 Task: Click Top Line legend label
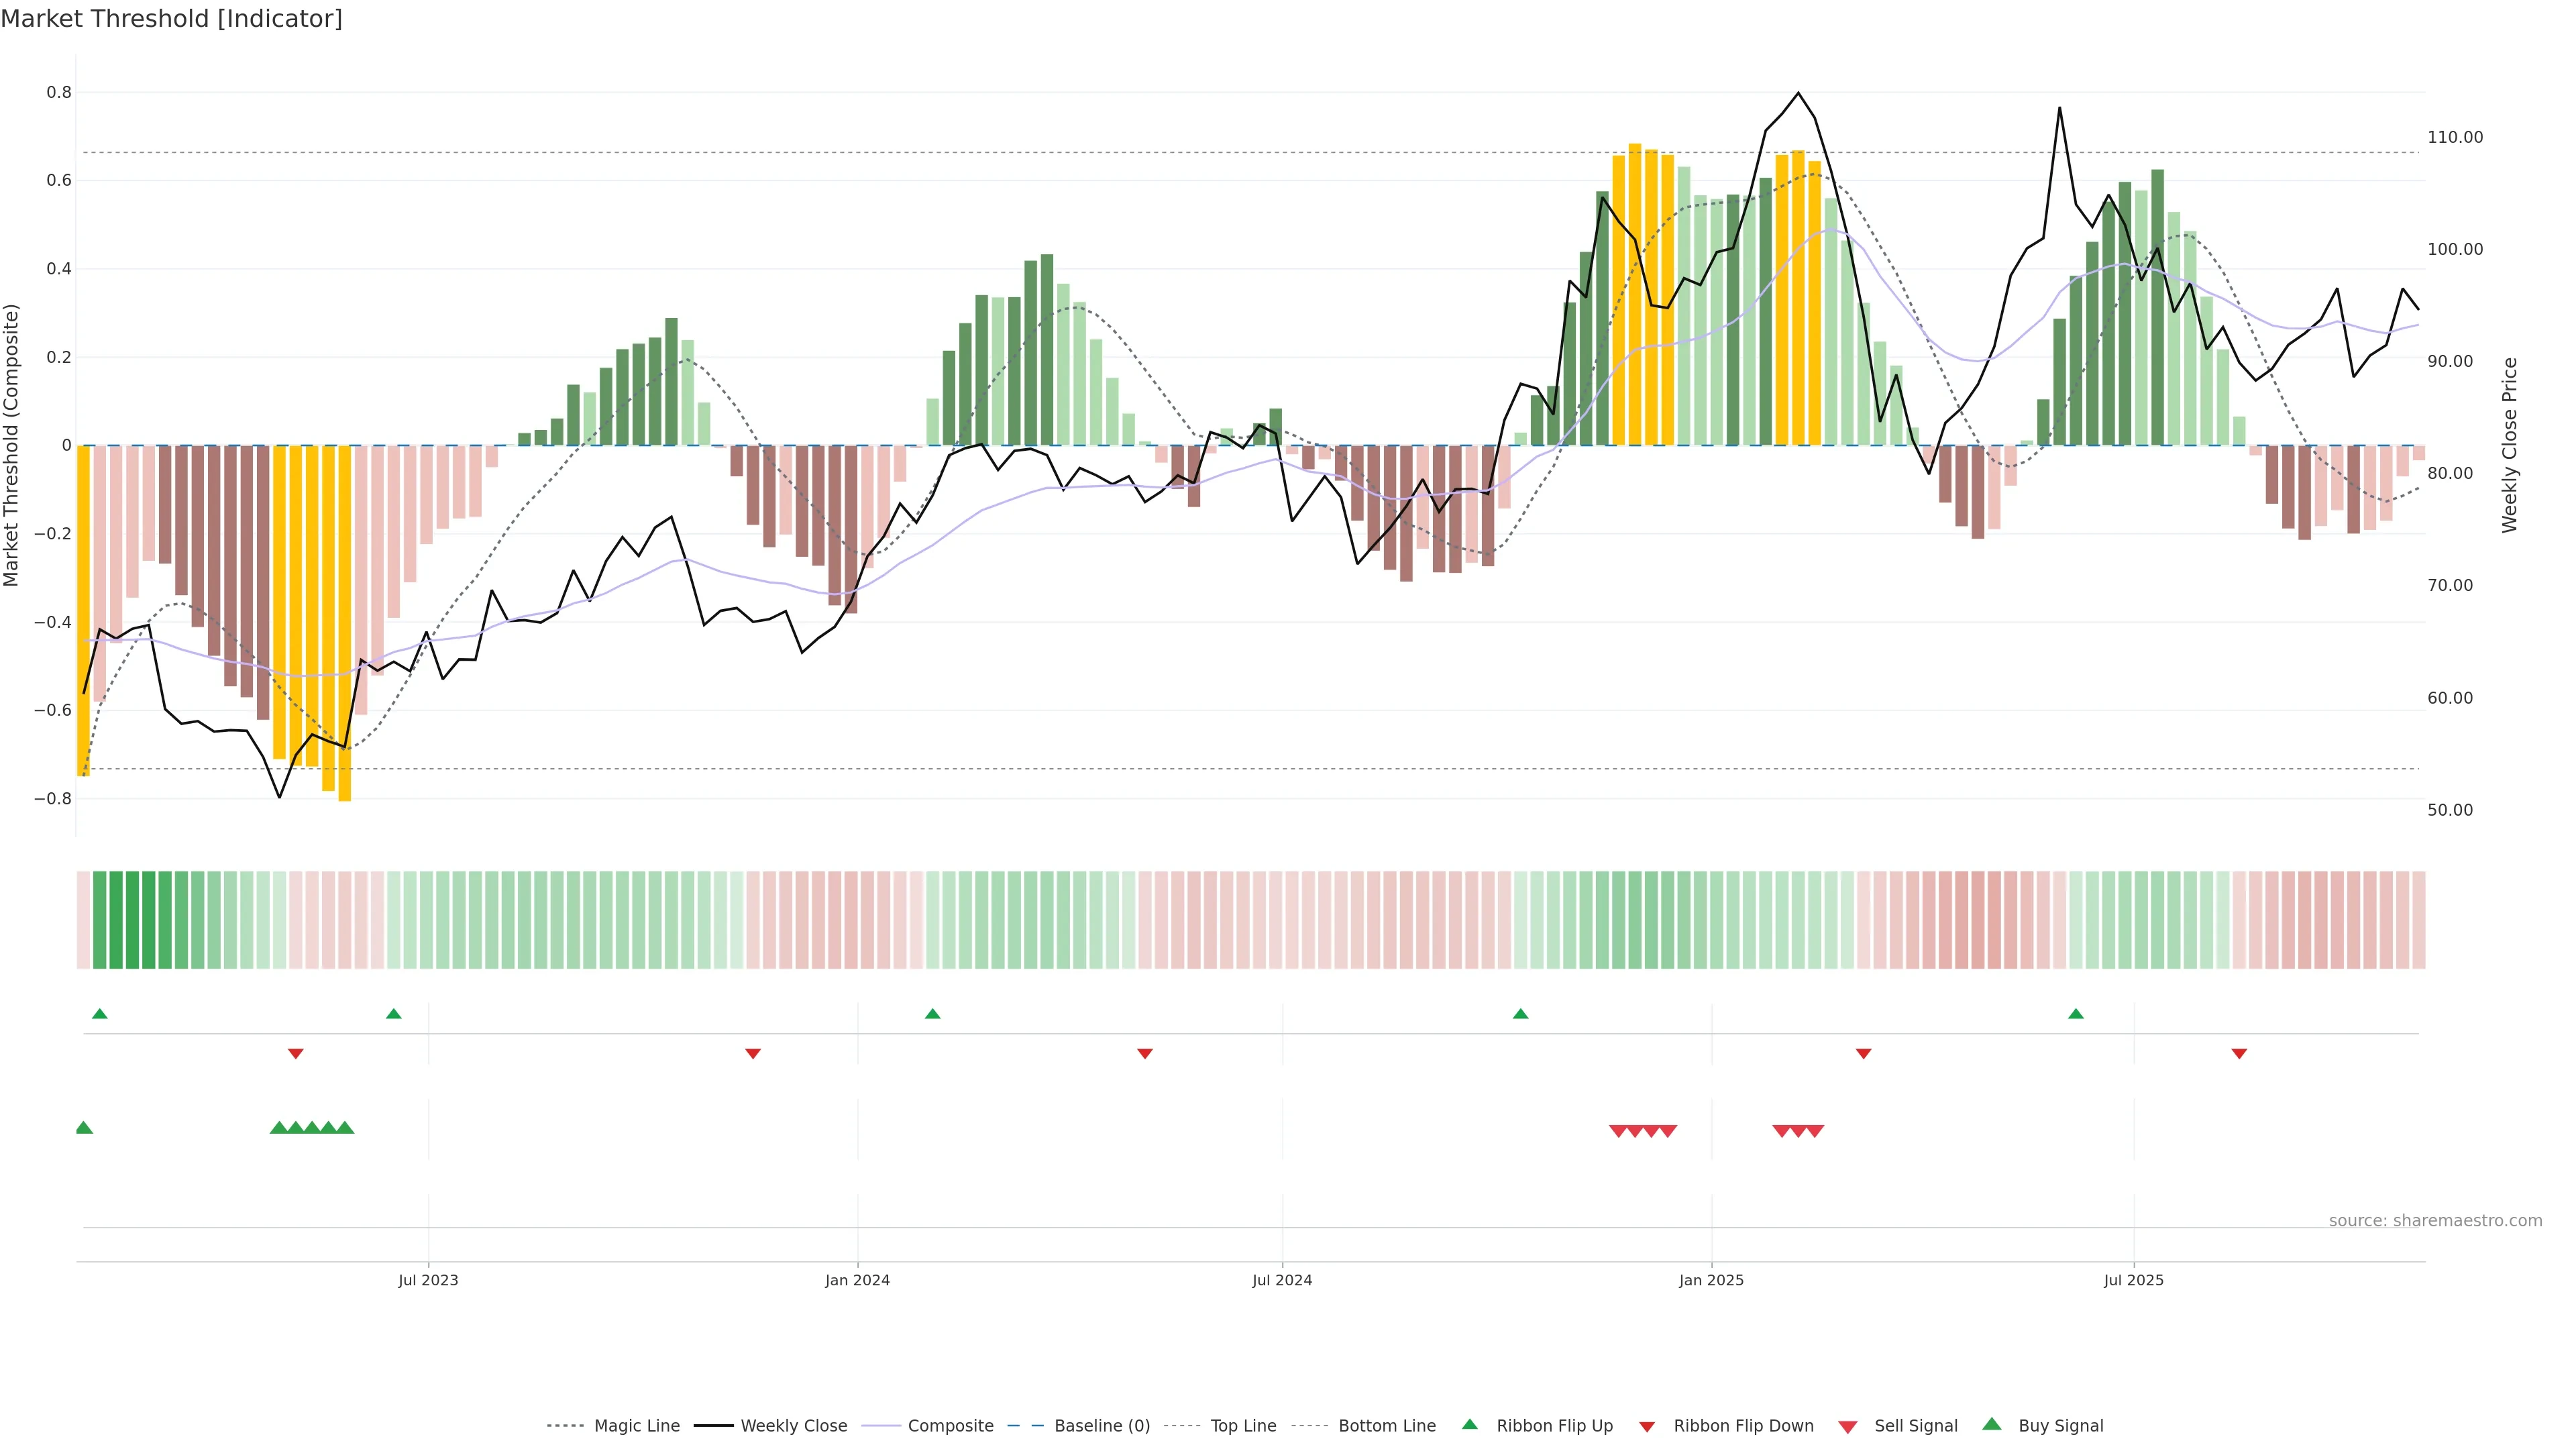point(1243,1426)
